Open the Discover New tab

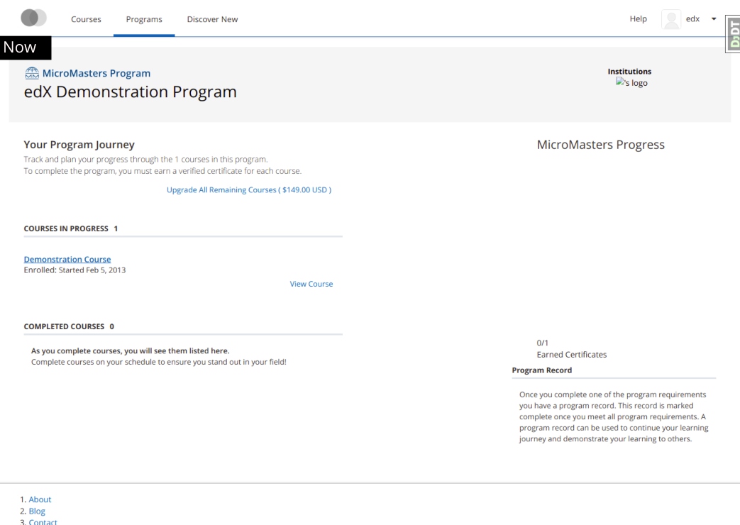pos(212,19)
